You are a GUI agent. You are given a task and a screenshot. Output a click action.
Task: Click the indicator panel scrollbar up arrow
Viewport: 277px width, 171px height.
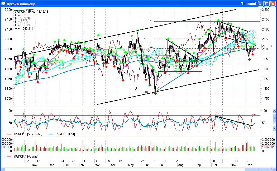(274, 111)
